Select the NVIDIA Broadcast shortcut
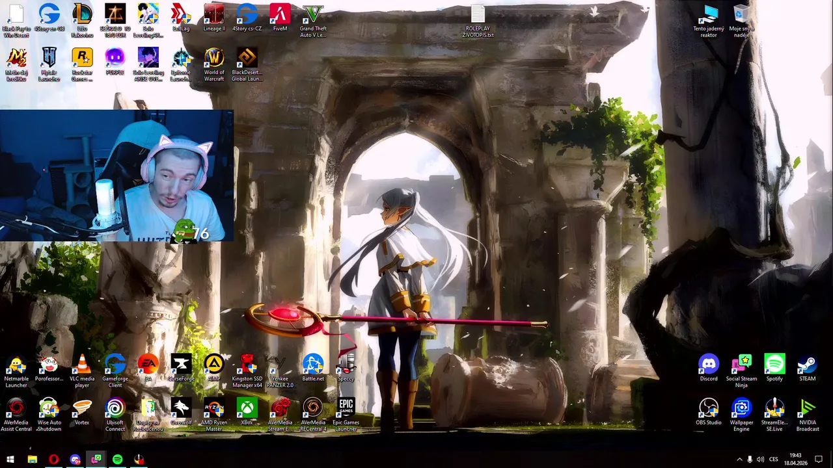Image resolution: width=833 pixels, height=468 pixels. pos(808,415)
